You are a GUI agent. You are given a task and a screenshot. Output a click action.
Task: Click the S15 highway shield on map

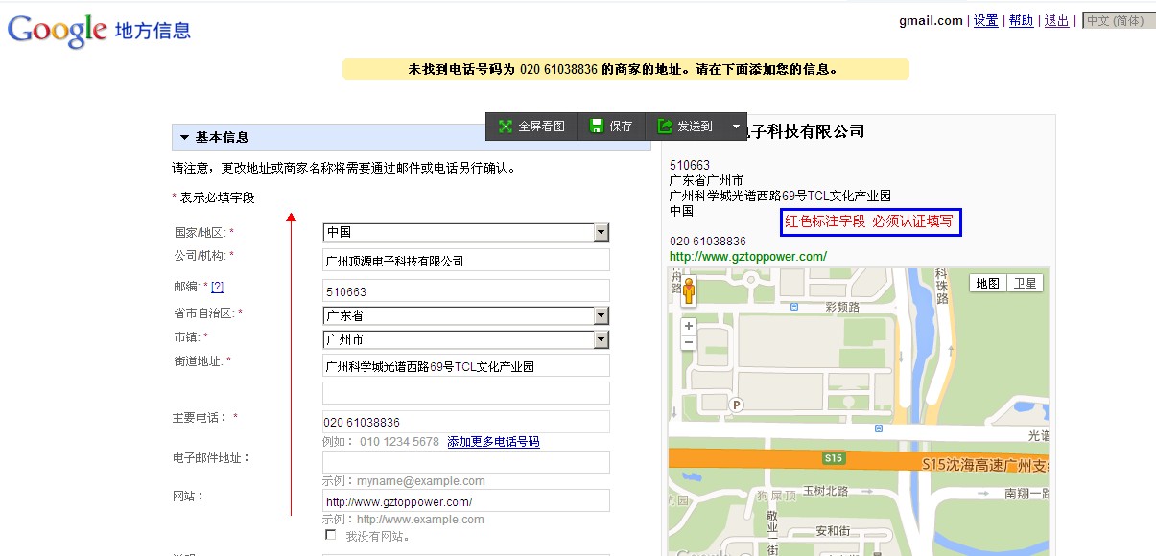click(834, 458)
